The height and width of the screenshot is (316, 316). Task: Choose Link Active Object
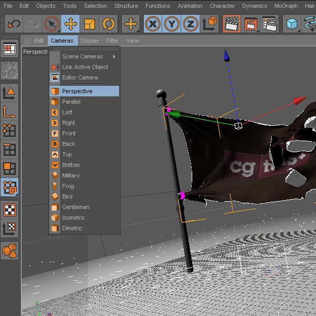click(x=84, y=67)
